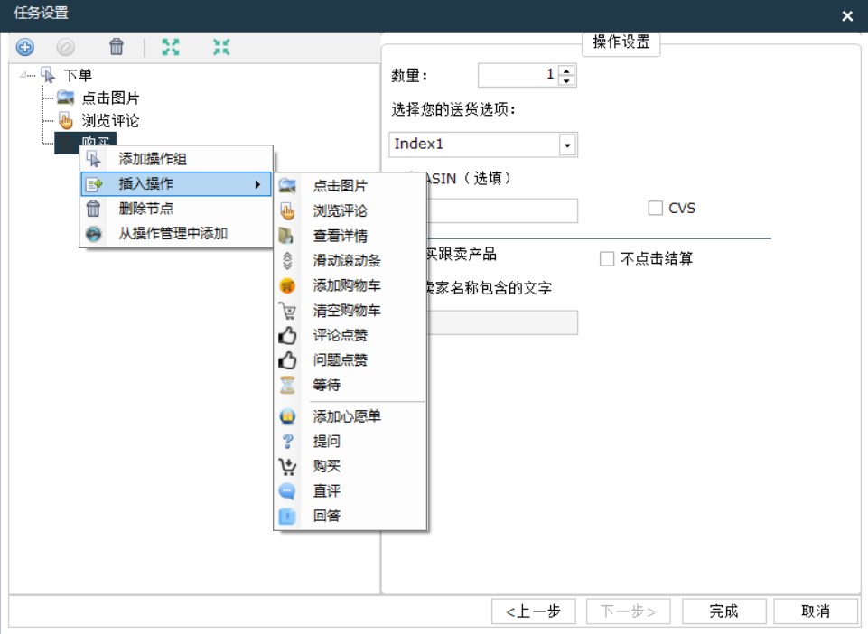868x634 pixels.
Task: Toggle the 不点击结算 checkbox
Action: point(607,258)
